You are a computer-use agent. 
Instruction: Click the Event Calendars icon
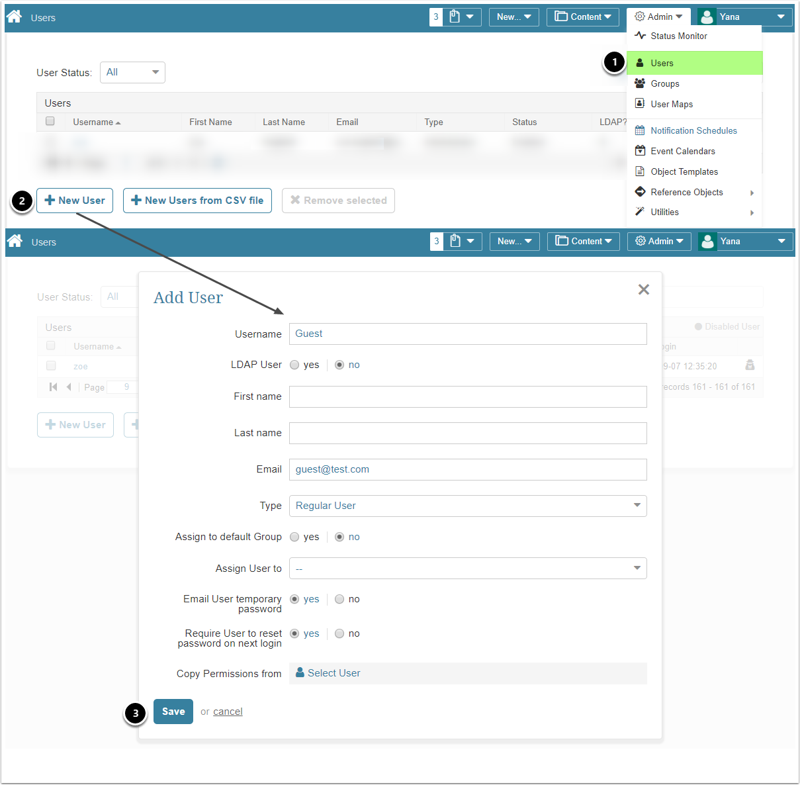coord(640,151)
